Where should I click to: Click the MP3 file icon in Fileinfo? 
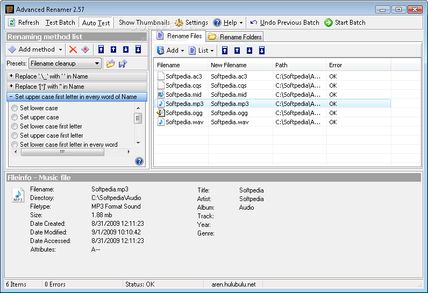pos(18,195)
